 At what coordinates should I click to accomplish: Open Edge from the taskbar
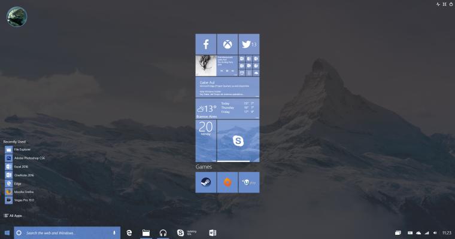click(x=129, y=233)
